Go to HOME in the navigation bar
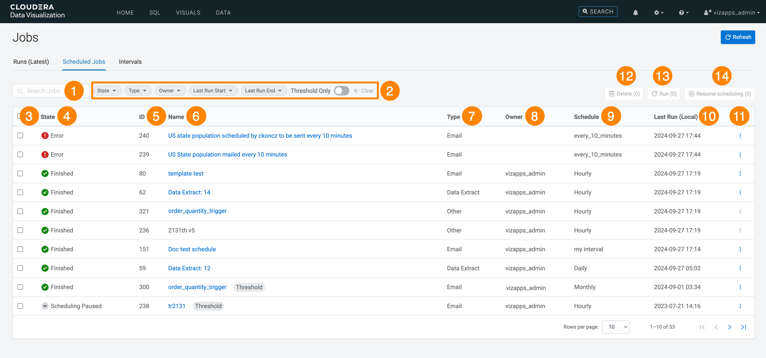The height and width of the screenshot is (358, 766). point(125,13)
